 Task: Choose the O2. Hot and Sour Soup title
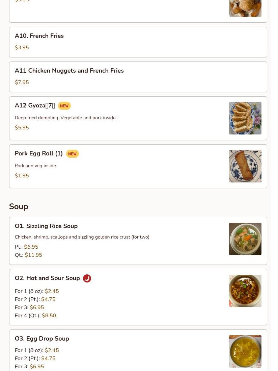point(48,278)
